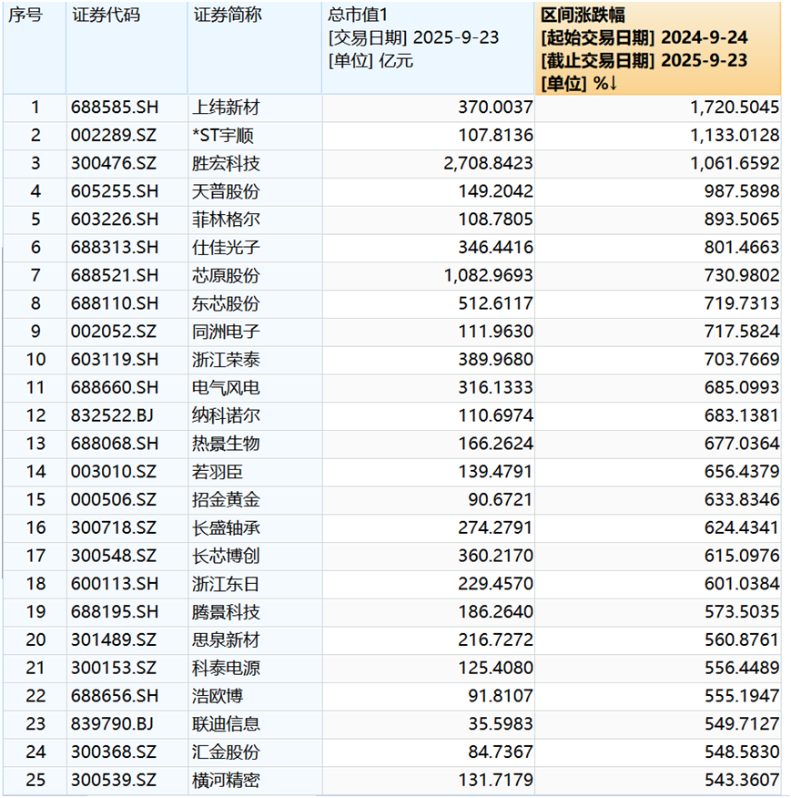Click stock code 300476.SZ
This screenshot has width=791, height=798.
114,163
